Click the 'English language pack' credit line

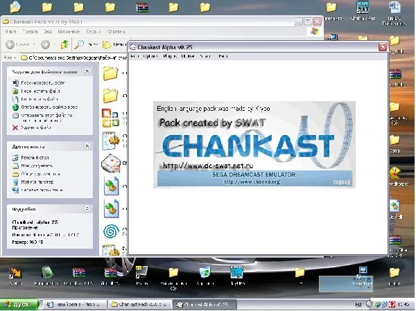pos(214,109)
